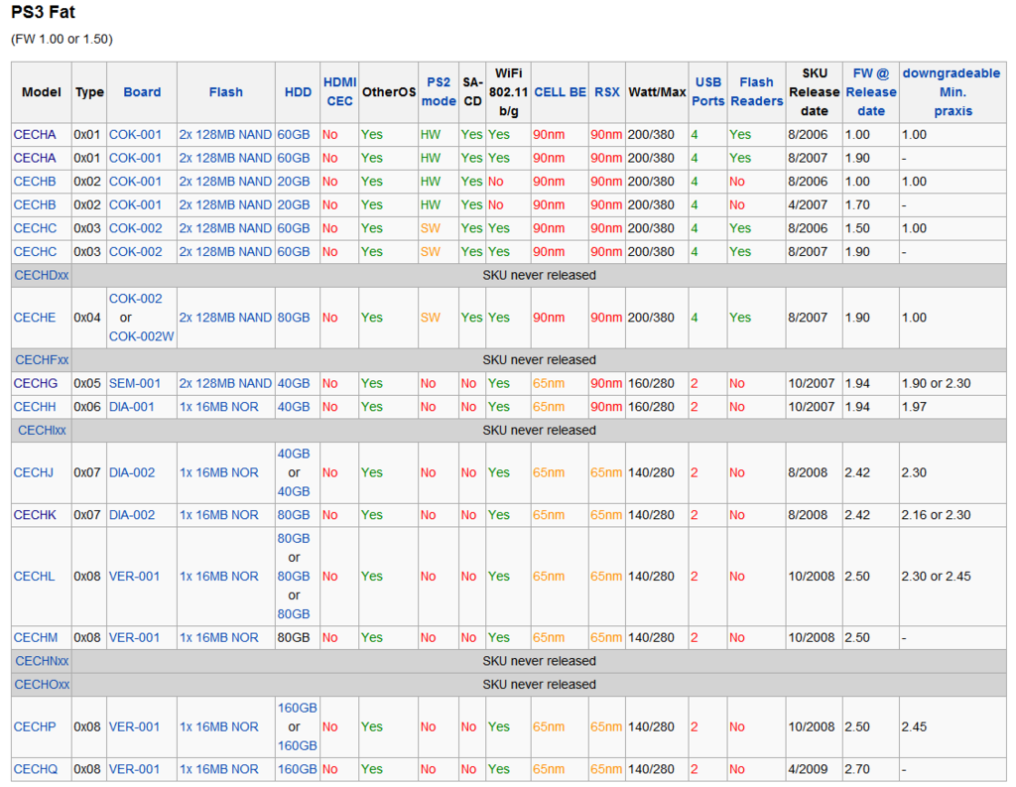Click the CECHQ model link
The width and height of the screenshot is (1016, 787).
point(36,769)
